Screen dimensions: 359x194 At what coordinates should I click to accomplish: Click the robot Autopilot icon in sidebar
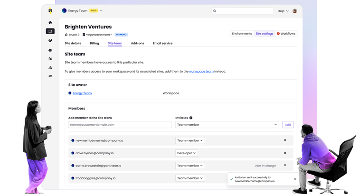click(x=50, y=50)
